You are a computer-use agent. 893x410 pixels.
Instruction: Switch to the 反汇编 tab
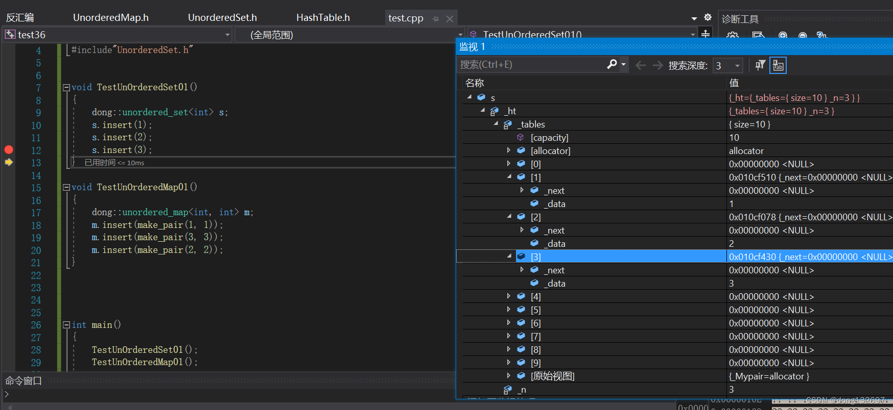[20, 18]
